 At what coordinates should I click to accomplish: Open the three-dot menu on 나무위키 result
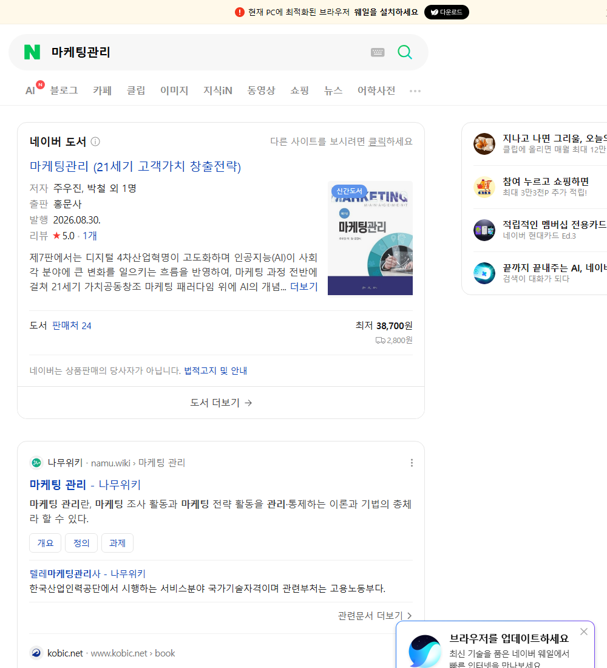click(x=412, y=463)
